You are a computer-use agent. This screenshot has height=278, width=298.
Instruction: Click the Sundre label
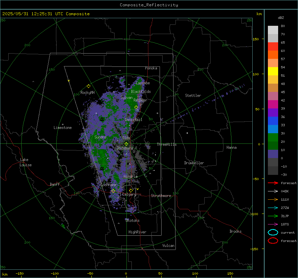click(100, 137)
